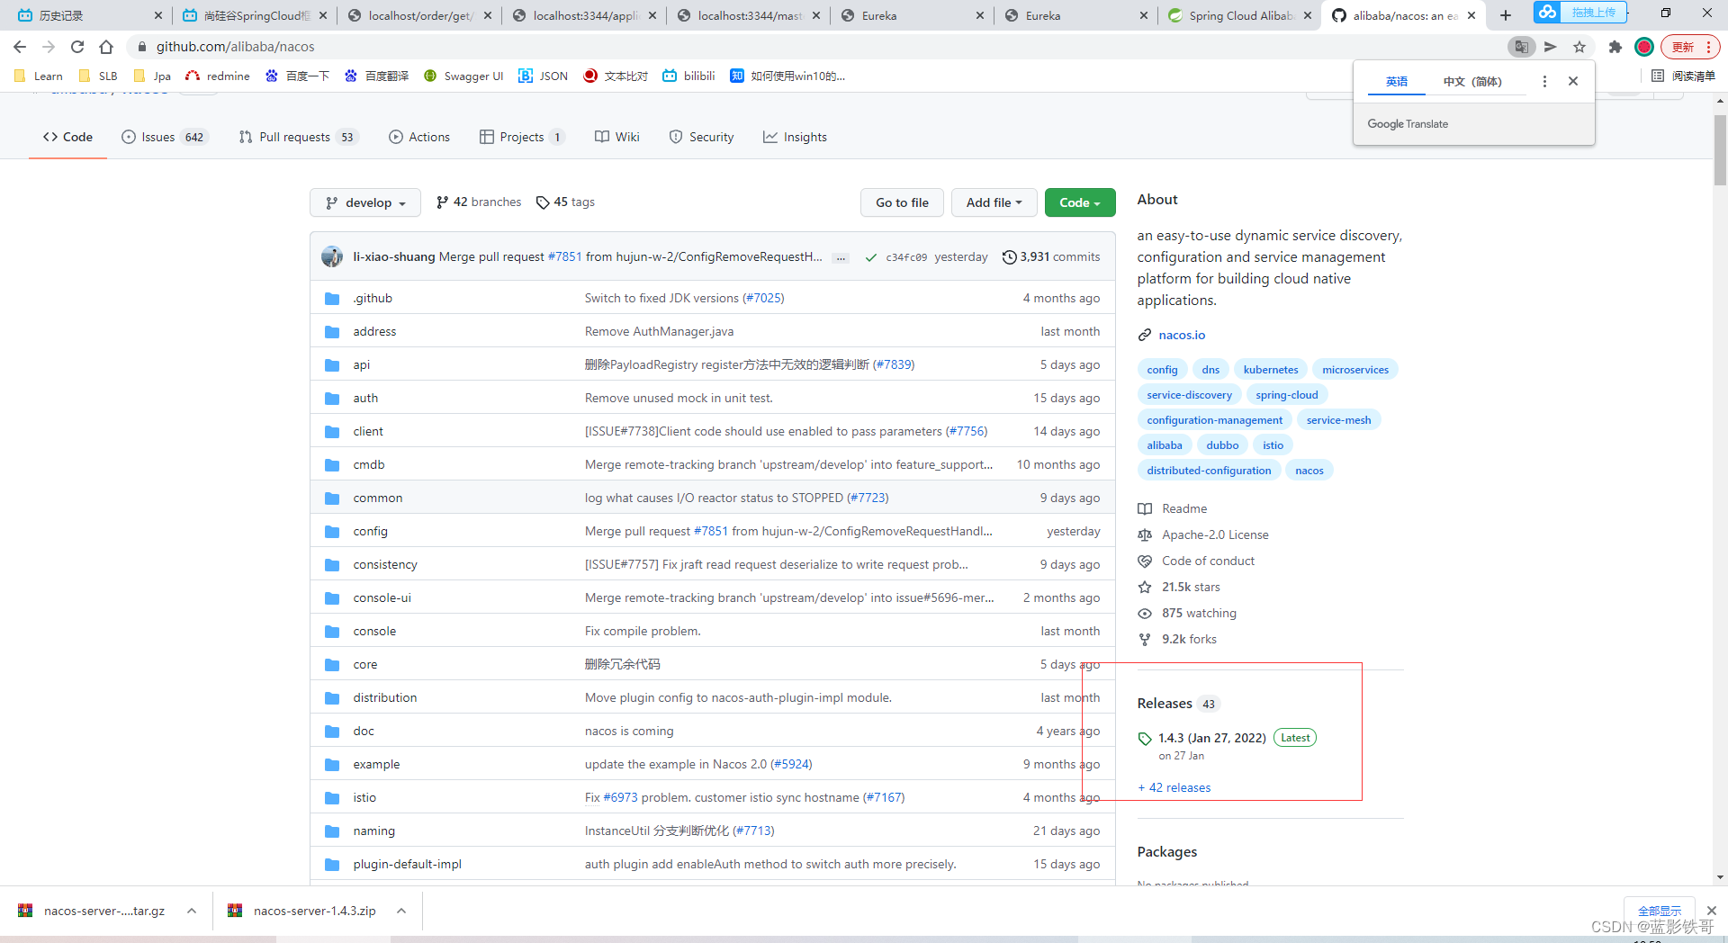This screenshot has height=943, width=1728.
Task: Open the + 42 releases link
Action: (x=1174, y=787)
